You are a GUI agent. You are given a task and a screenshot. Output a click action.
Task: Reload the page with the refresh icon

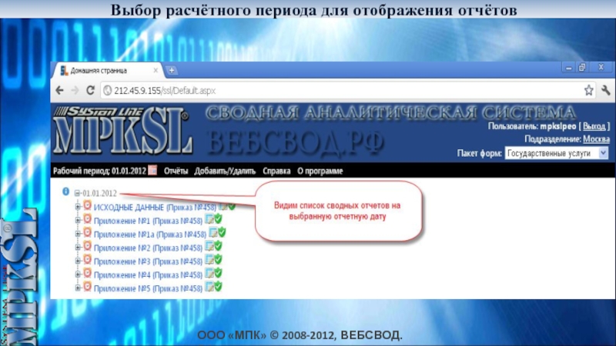point(90,91)
